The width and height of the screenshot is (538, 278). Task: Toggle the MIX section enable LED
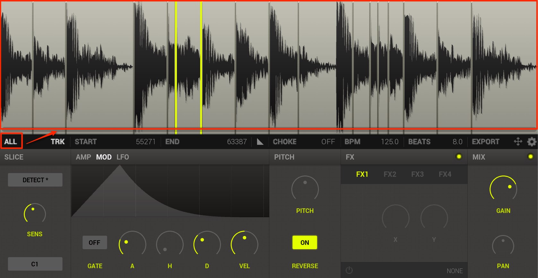[530, 157]
